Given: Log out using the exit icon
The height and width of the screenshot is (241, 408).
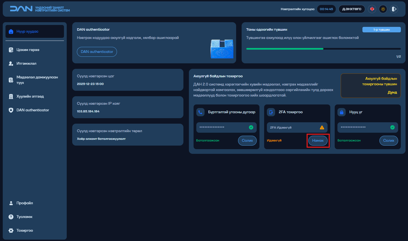Looking at the screenshot, I should pos(394,9).
